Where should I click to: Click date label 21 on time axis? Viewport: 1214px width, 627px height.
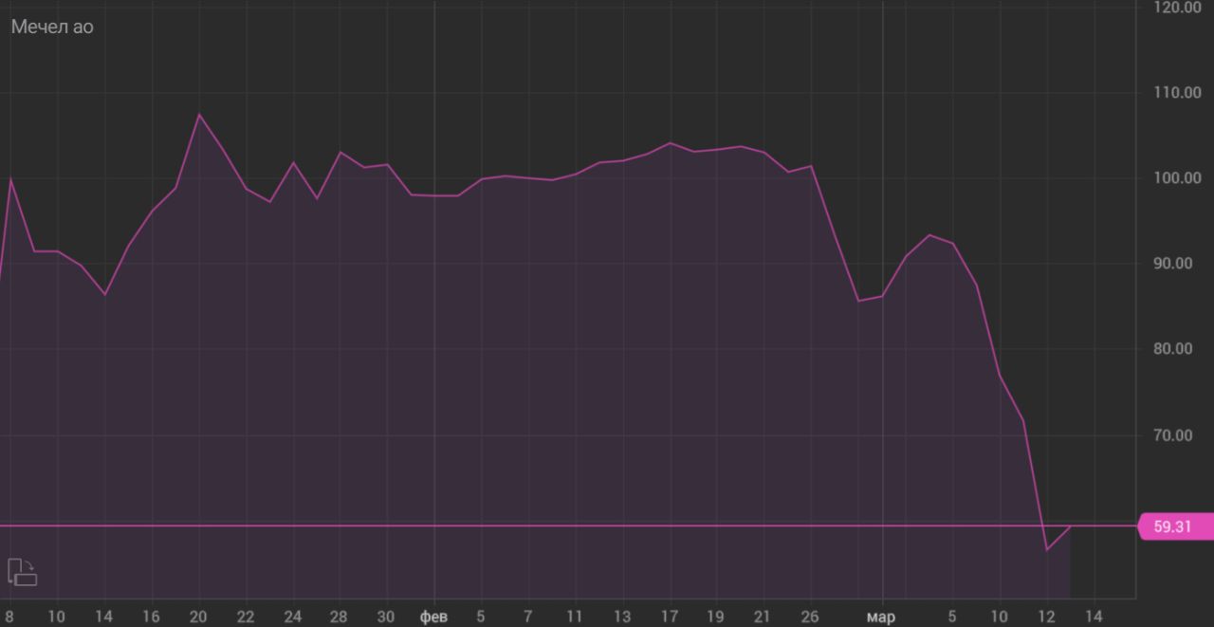tap(762, 618)
